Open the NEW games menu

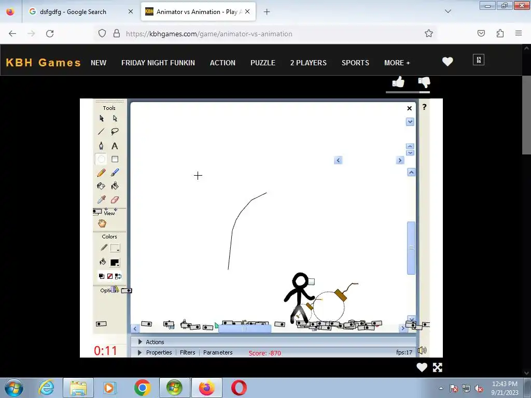pos(99,63)
